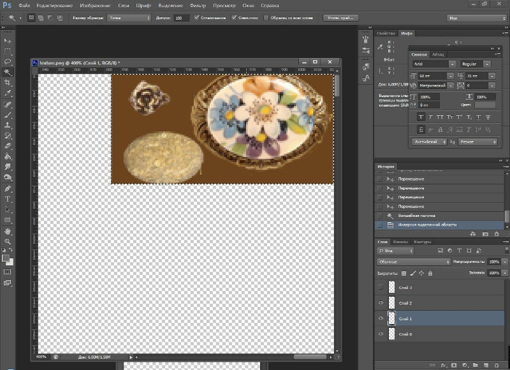Screen dimensions: 510x370
Task: Show hidden layer Слой 3
Action: point(381,288)
